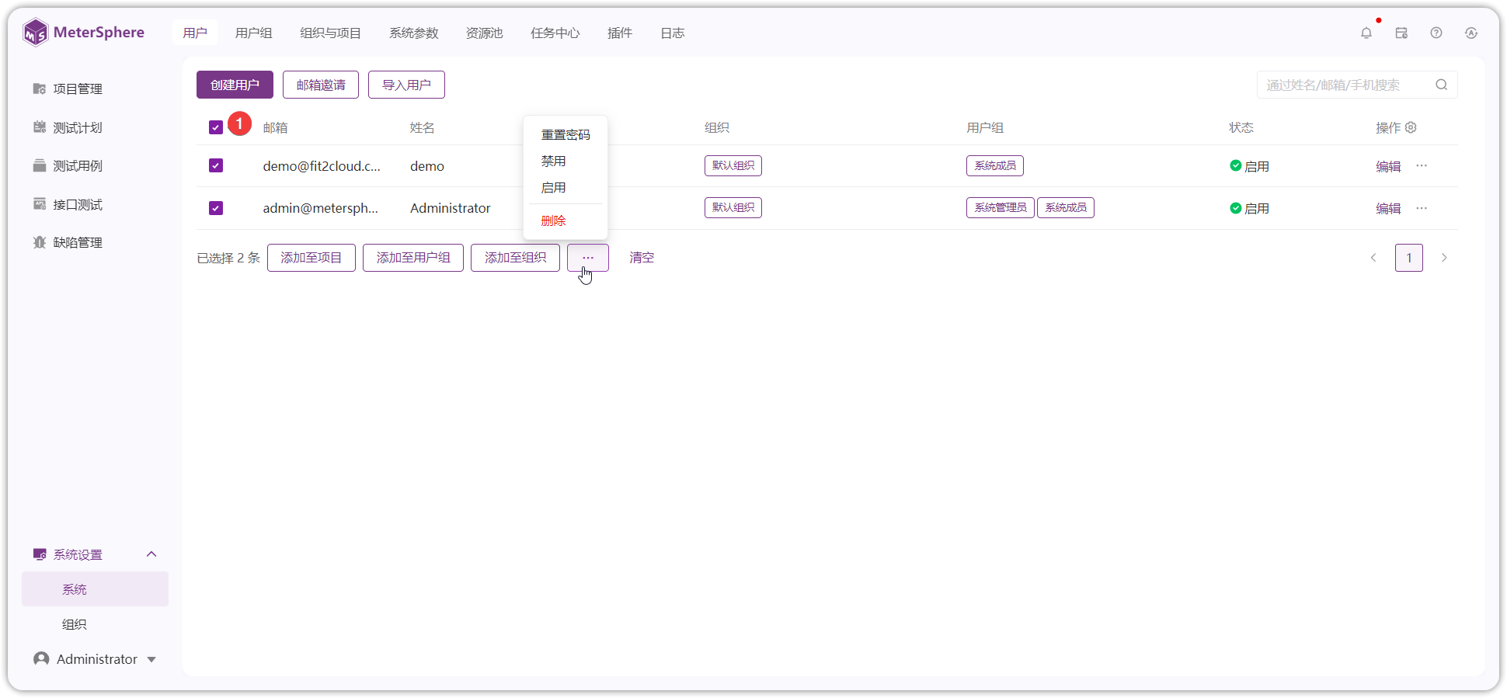Click the search magnifier icon
The height and width of the screenshot is (698, 1507).
click(1442, 85)
